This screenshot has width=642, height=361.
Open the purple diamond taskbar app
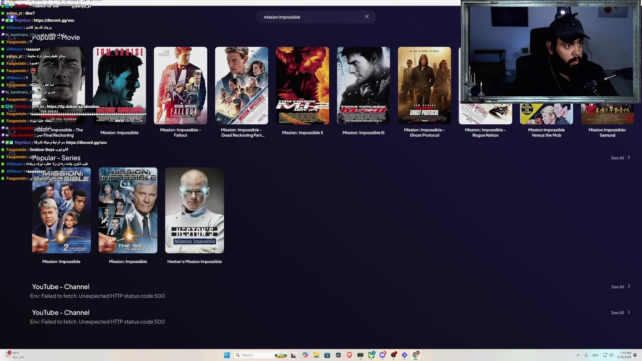tap(404, 355)
